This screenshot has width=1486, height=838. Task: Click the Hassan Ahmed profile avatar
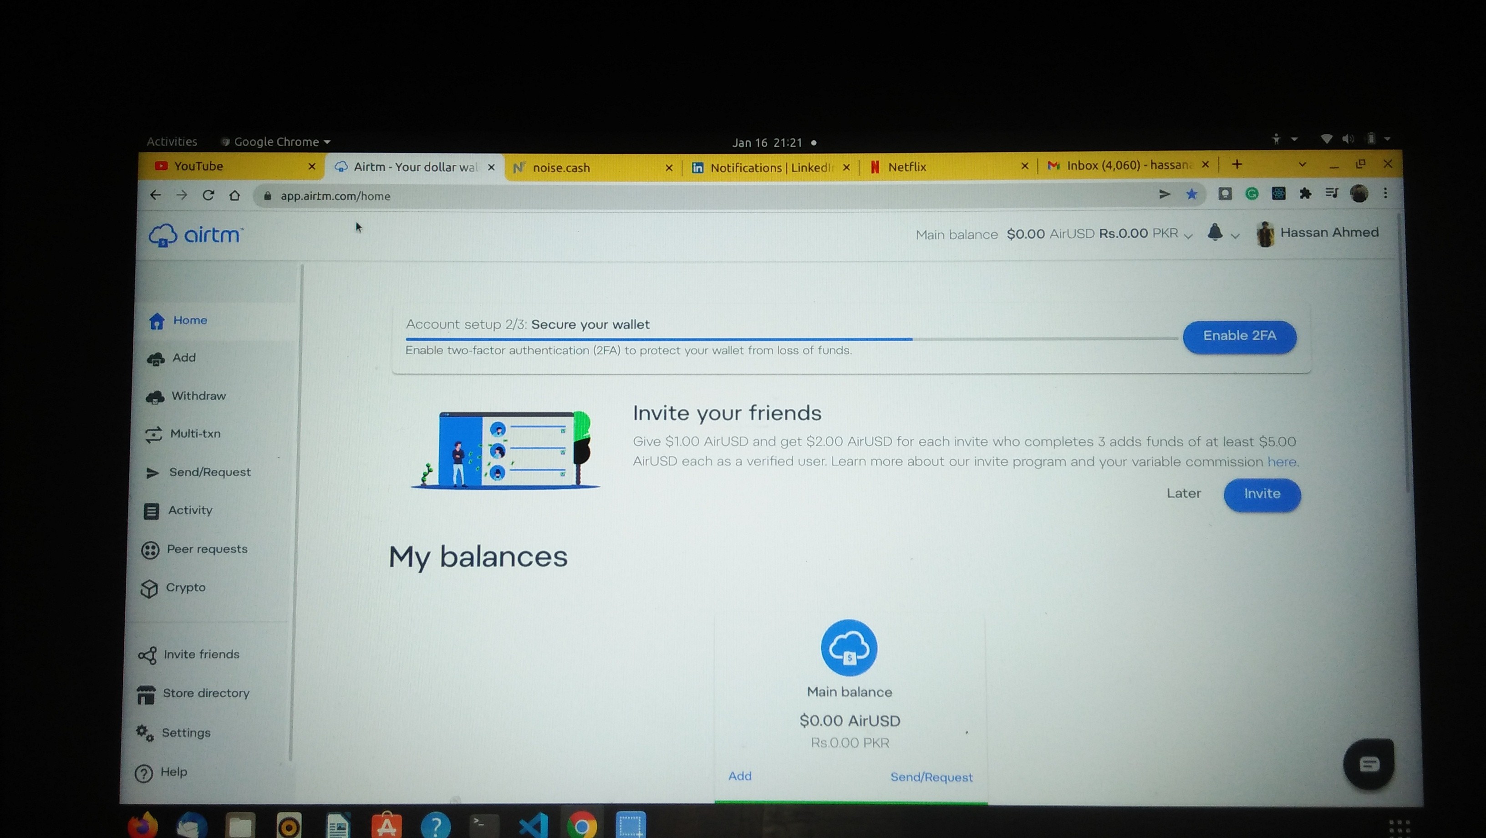pos(1265,234)
